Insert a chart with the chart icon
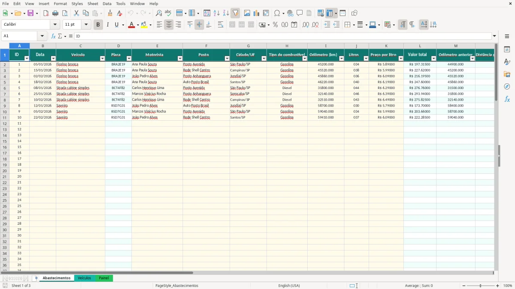 [x=257, y=13]
